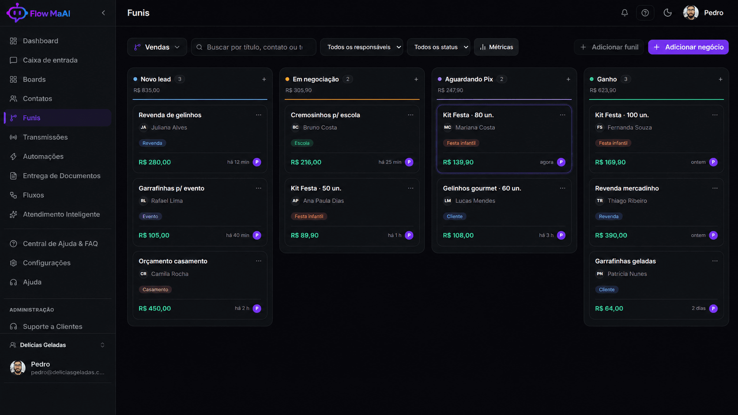The height and width of the screenshot is (415, 738).
Task: Open options menu on Garrafinhas p/ evento card
Action: coord(259,188)
